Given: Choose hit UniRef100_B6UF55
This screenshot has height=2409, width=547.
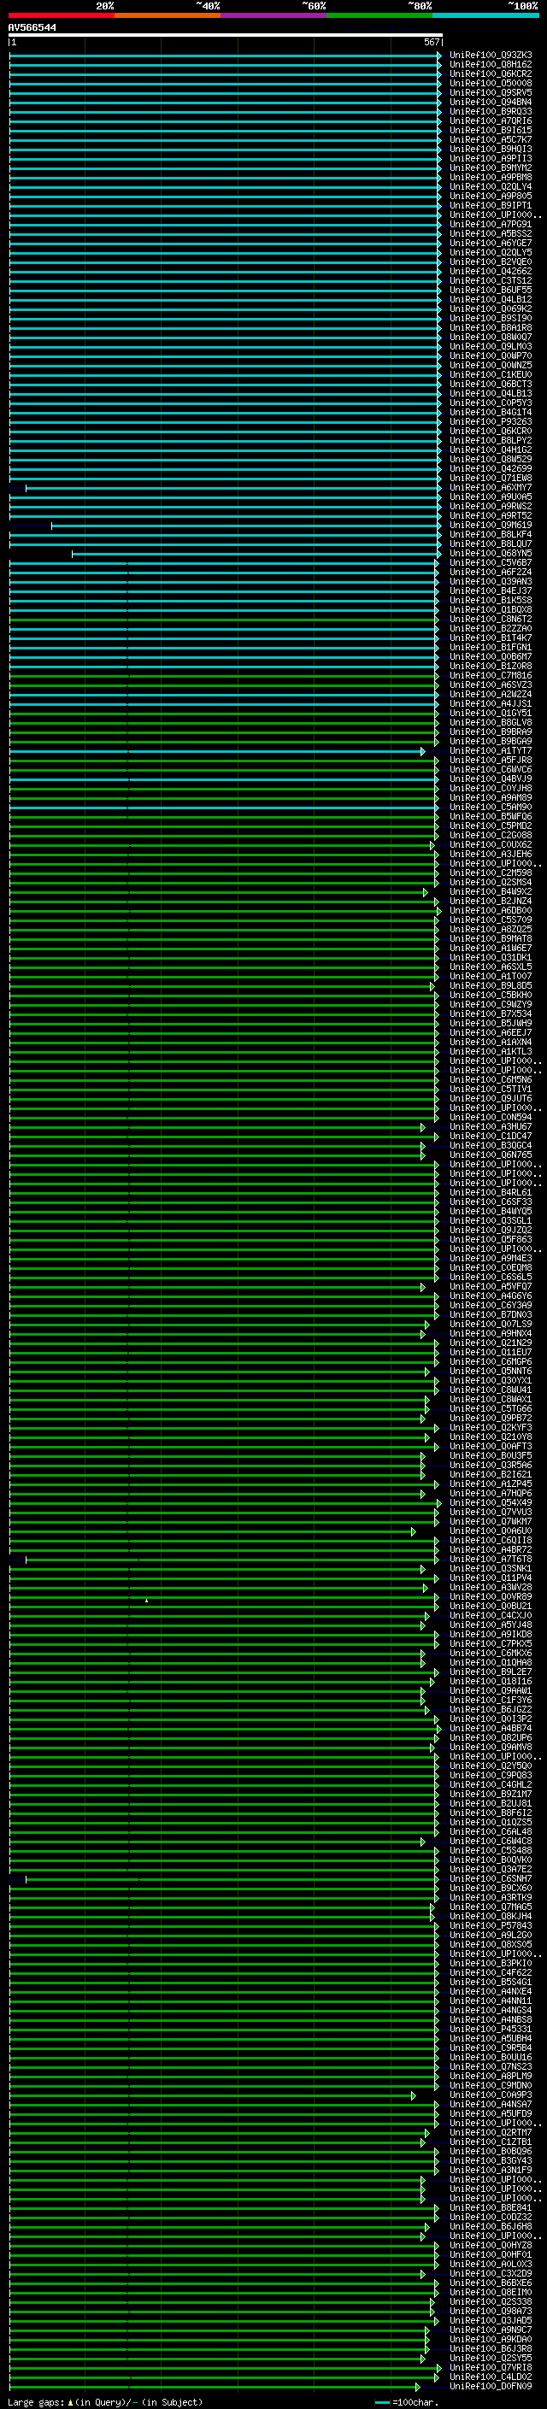Looking at the screenshot, I should (x=491, y=290).
